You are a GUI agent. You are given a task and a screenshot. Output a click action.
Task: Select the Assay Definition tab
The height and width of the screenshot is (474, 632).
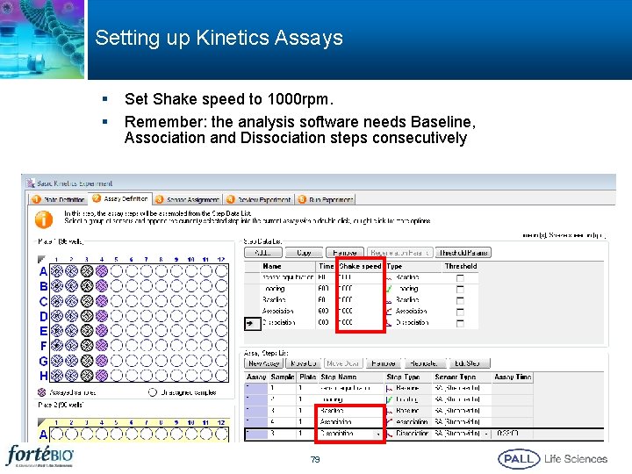pos(120,198)
